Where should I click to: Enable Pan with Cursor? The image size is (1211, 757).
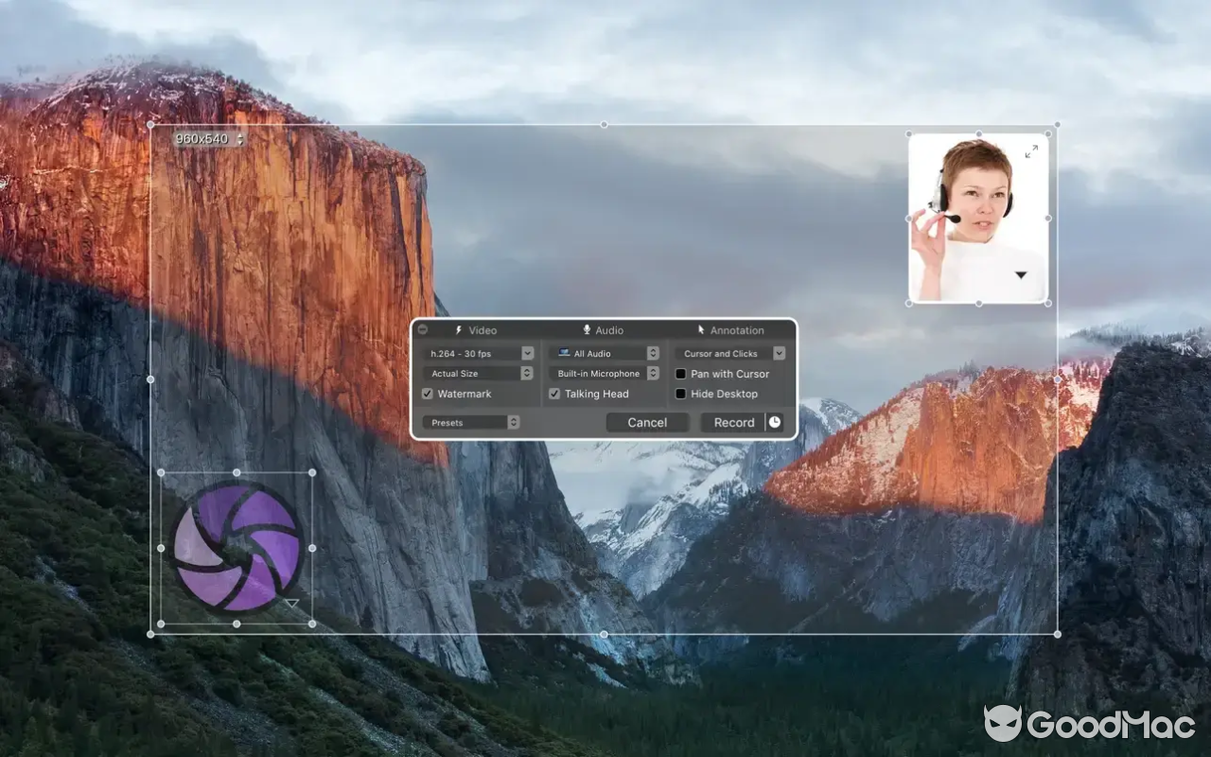coord(679,374)
